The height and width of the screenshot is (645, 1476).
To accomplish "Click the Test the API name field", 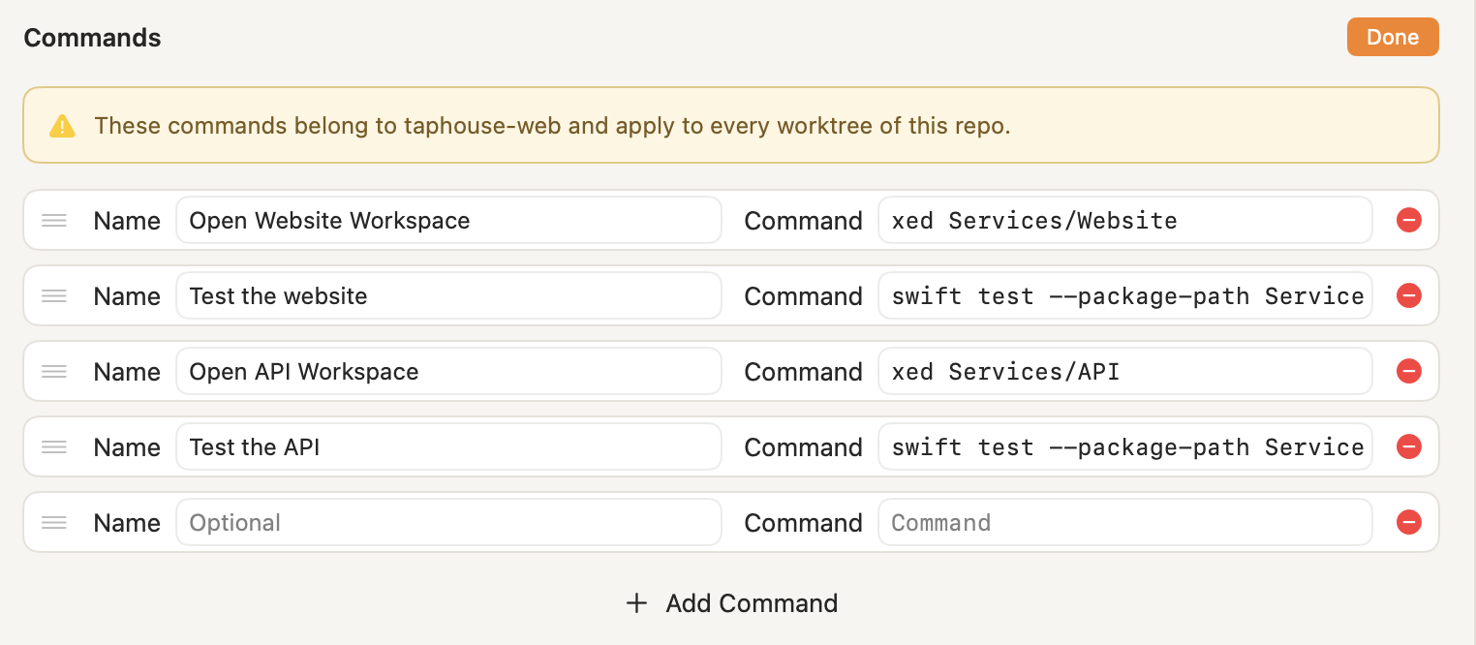I will pyautogui.click(x=448, y=447).
